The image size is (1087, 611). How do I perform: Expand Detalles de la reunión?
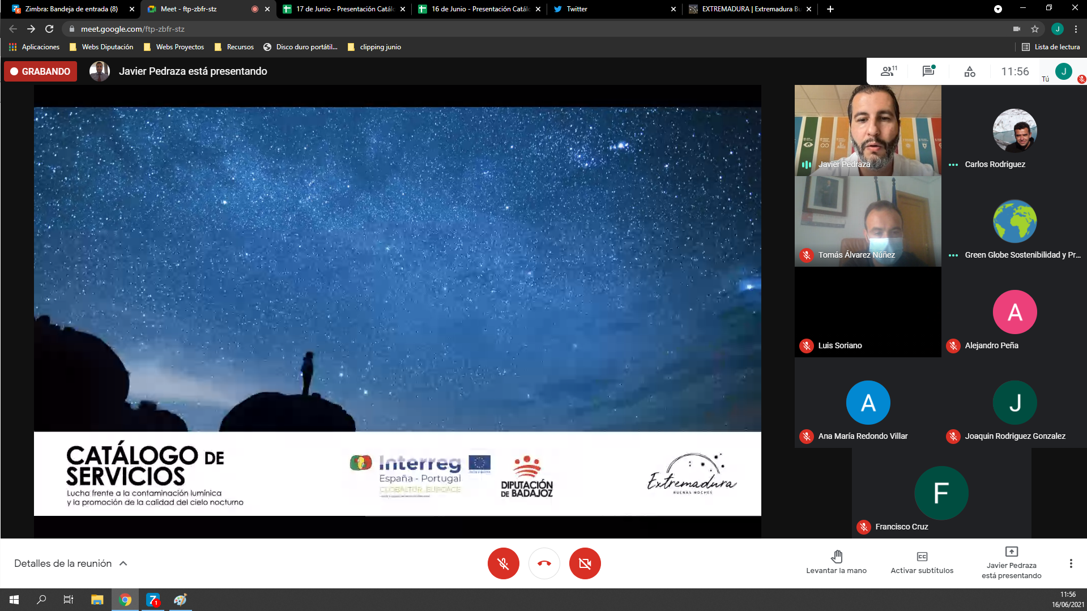(70, 563)
